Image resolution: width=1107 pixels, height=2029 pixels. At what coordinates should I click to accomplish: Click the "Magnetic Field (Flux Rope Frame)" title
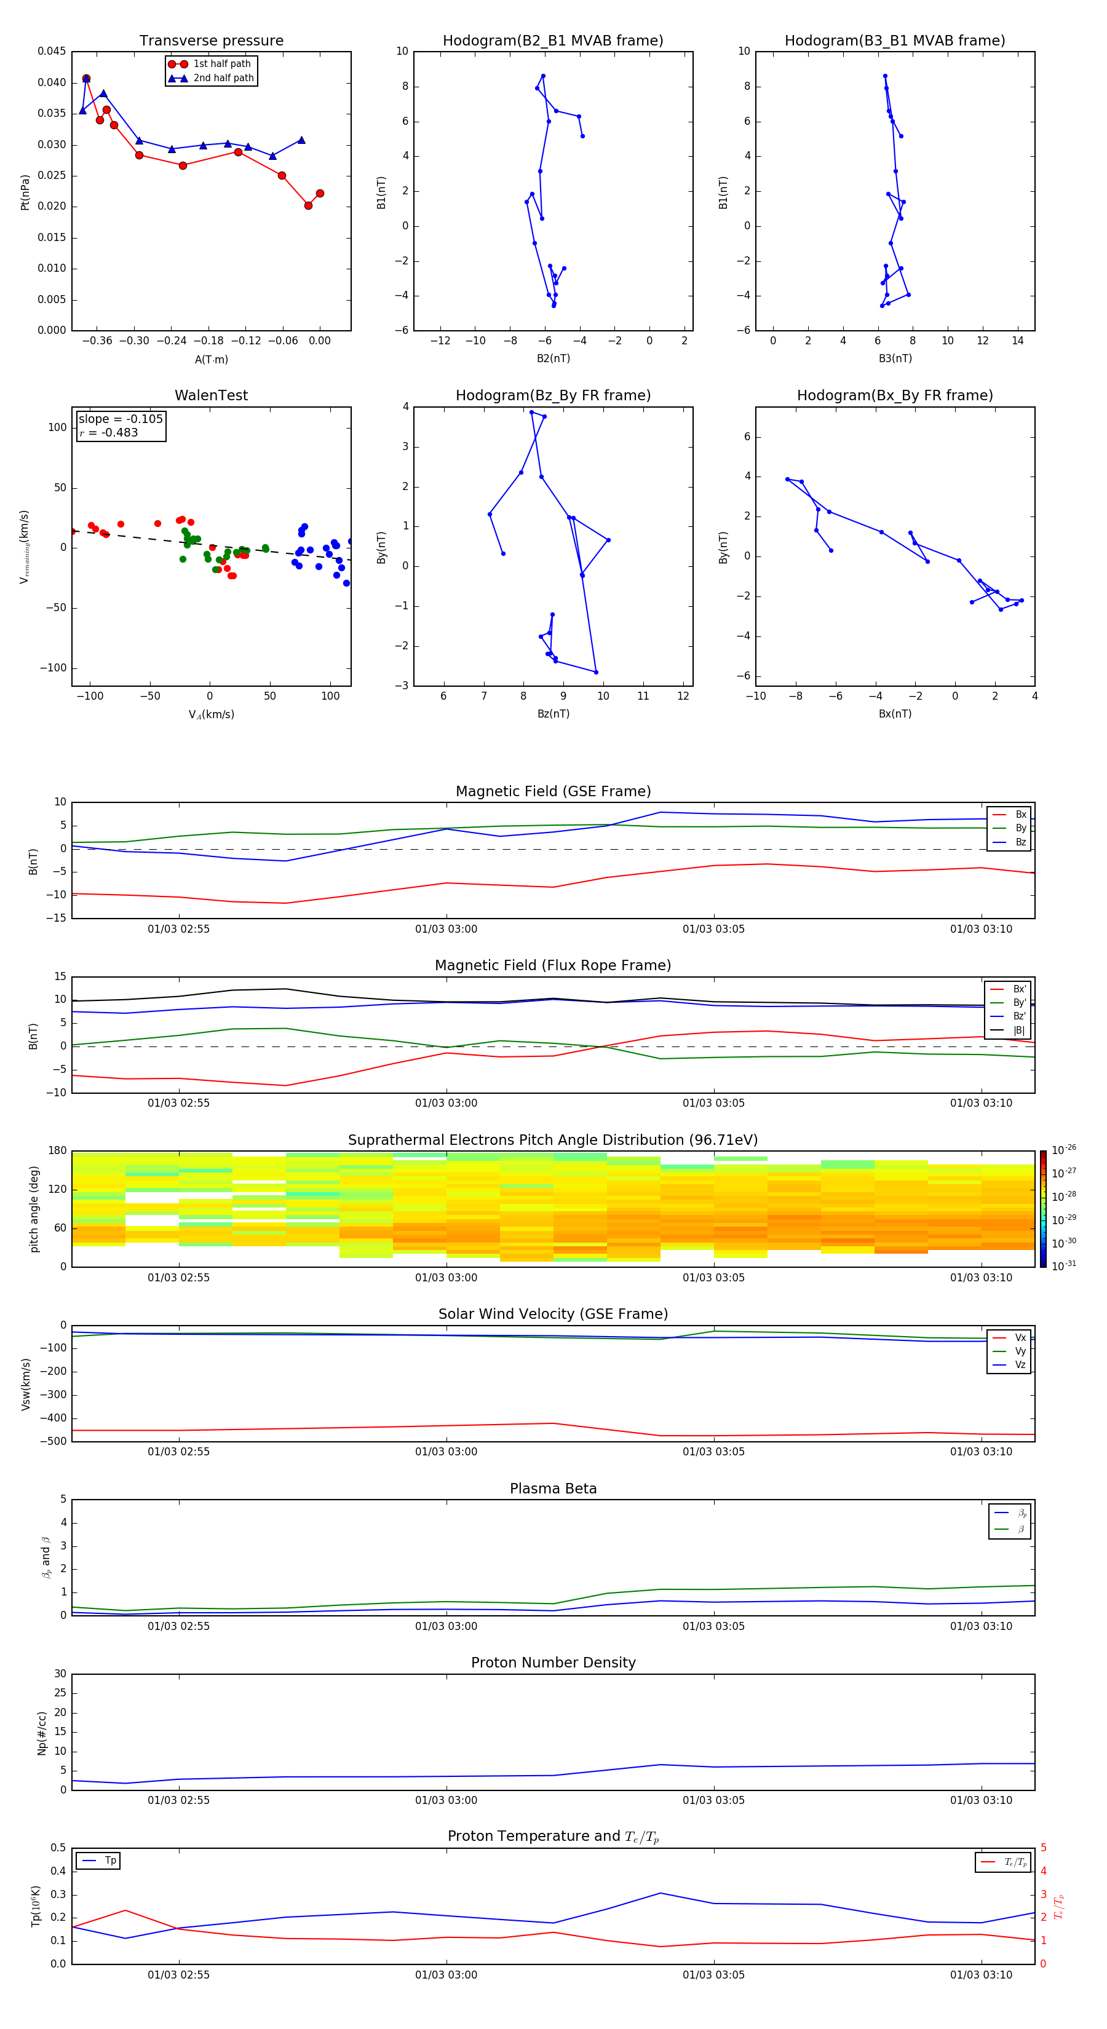[x=553, y=966]
